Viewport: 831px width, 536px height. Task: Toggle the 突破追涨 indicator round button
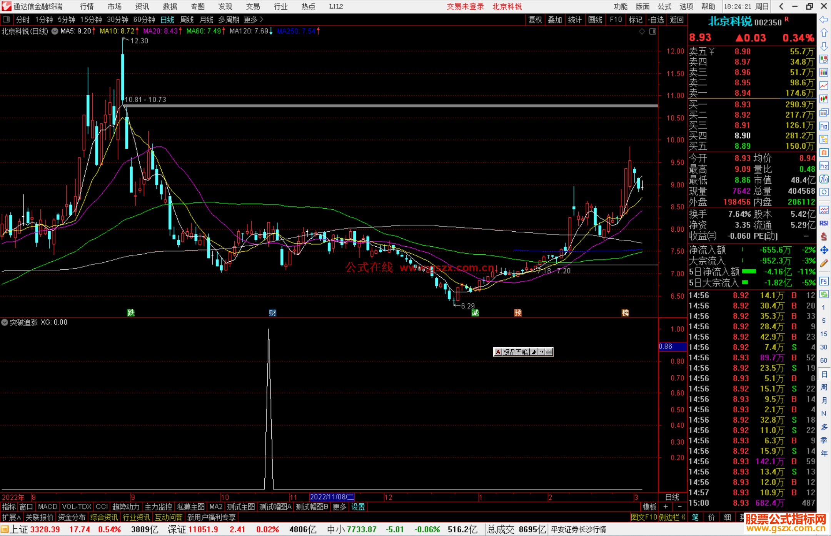5,322
